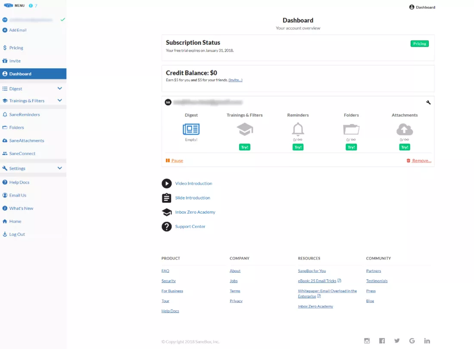Click the Video Introduction play icon

coord(167,184)
